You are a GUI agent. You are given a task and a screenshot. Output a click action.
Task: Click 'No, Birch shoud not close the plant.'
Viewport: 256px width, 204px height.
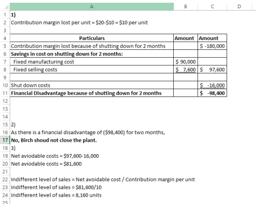point(54,140)
